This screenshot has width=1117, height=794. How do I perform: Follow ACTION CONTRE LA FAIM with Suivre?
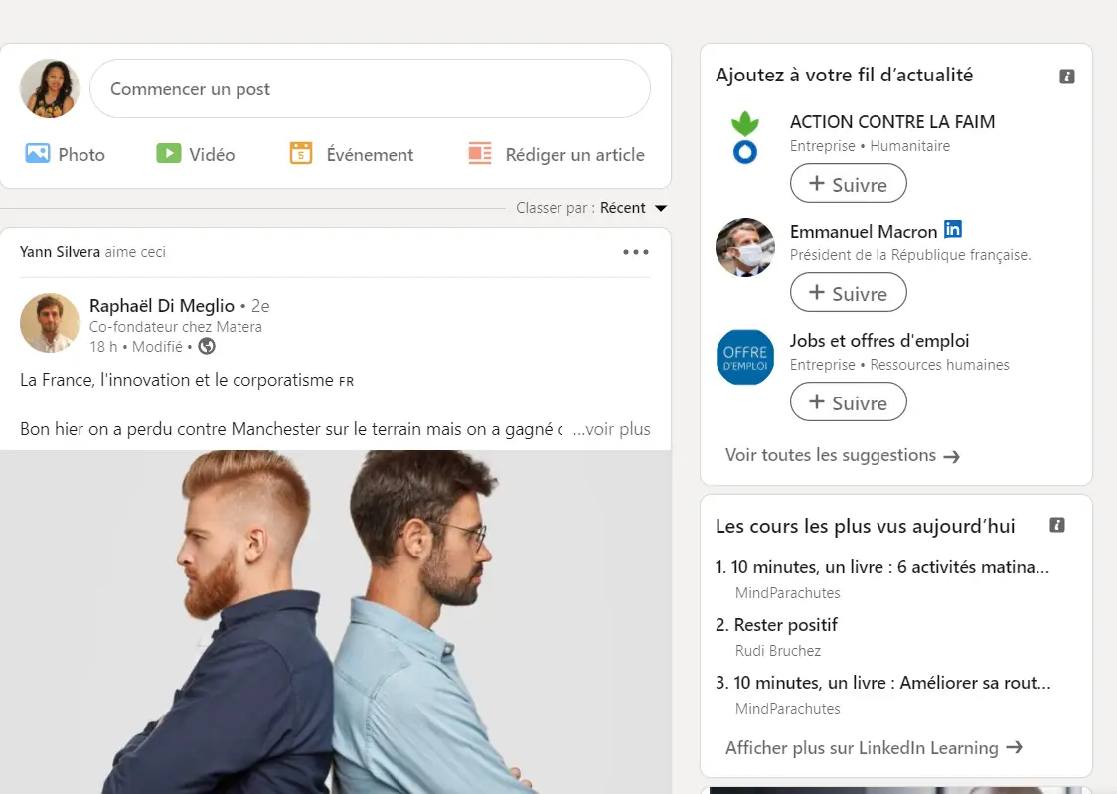click(848, 184)
